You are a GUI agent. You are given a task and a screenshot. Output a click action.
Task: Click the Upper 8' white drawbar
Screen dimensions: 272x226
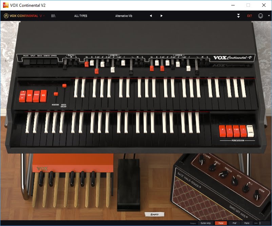point(157,63)
